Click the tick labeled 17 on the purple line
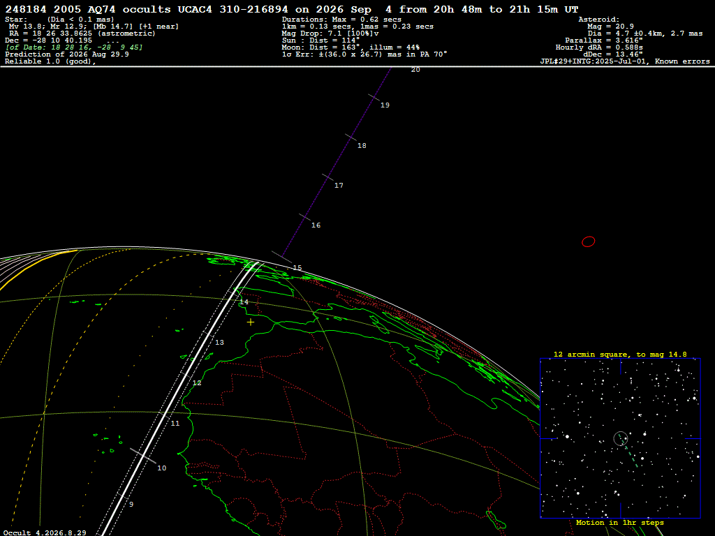This screenshot has width=715, height=536. [328, 178]
